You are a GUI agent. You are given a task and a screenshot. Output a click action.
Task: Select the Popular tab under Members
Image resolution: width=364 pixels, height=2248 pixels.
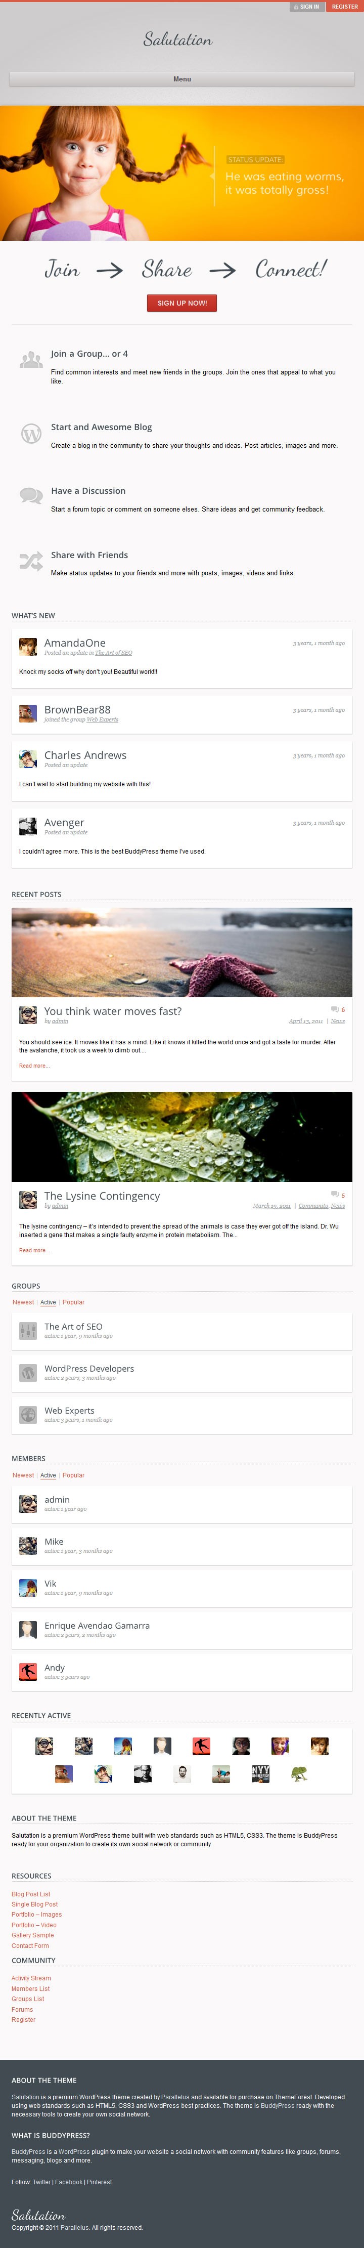73,1475
